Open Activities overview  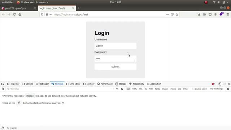pyautogui.click(x=8, y=2)
